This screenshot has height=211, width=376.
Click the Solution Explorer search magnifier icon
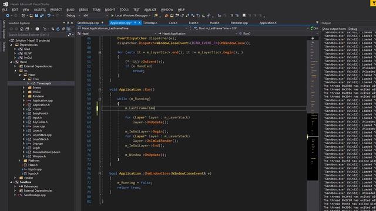point(69,35)
